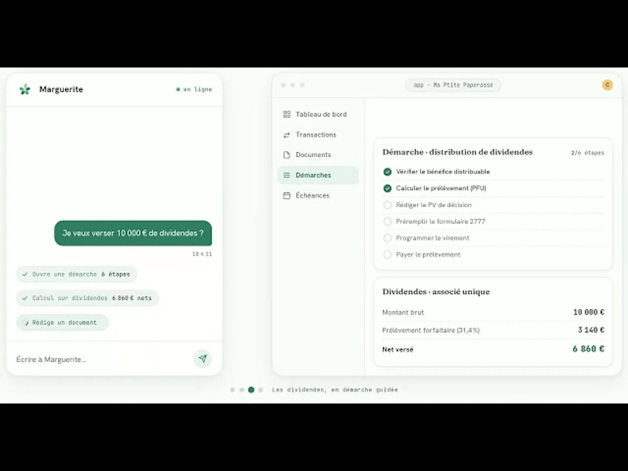Focus the Écrire à Marguerite input field
The image size is (628, 471).
[x=102, y=359]
